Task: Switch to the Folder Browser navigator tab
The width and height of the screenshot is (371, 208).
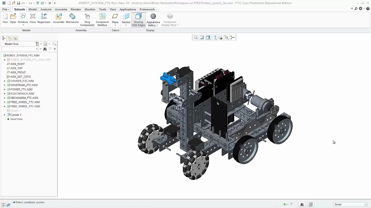Action: coord(10,38)
